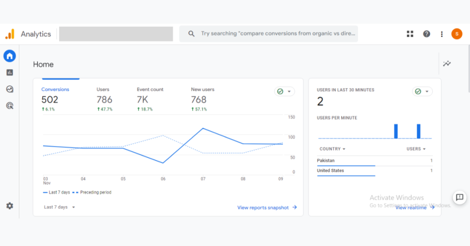Screen dimensions: 470x246
Task: Open the orange account avatar
Action: 457,34
